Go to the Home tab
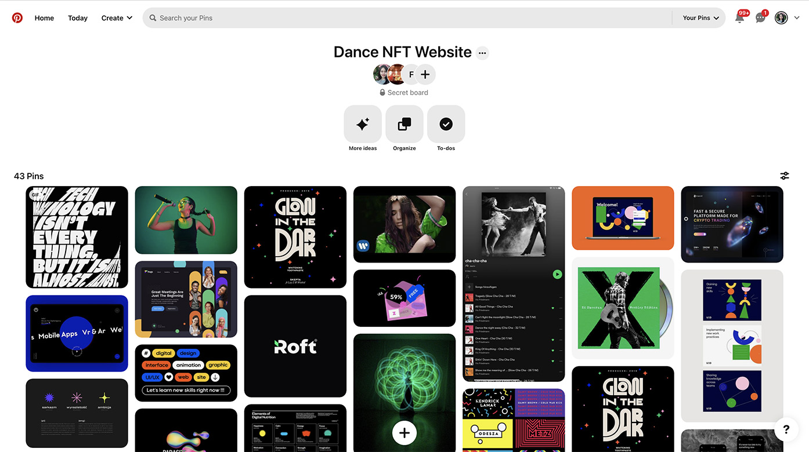 tap(44, 18)
